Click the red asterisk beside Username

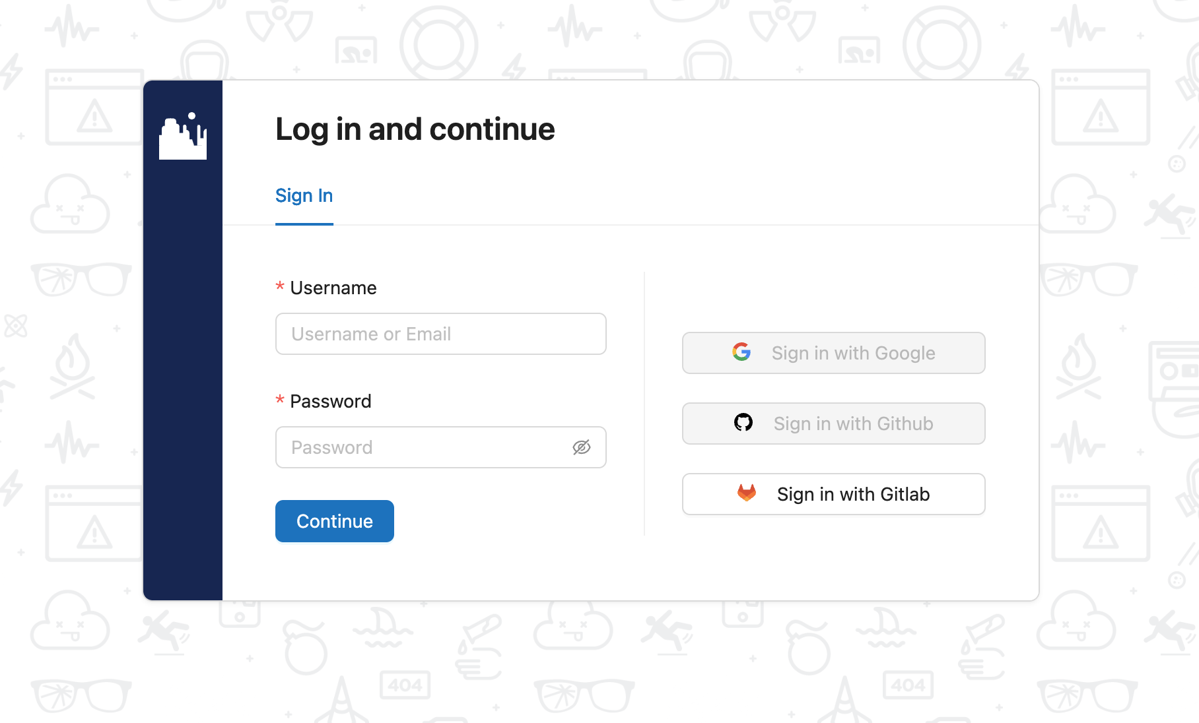(280, 287)
